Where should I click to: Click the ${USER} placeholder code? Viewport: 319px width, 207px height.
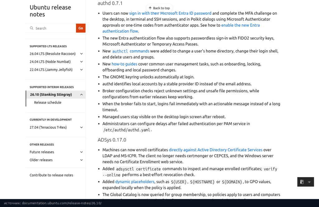[x=179, y=182]
